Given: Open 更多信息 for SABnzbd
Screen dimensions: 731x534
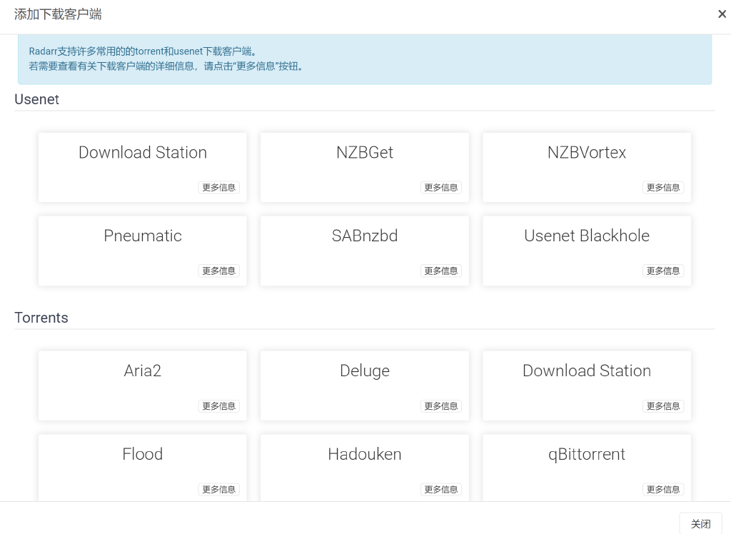Looking at the screenshot, I should pyautogui.click(x=441, y=271).
